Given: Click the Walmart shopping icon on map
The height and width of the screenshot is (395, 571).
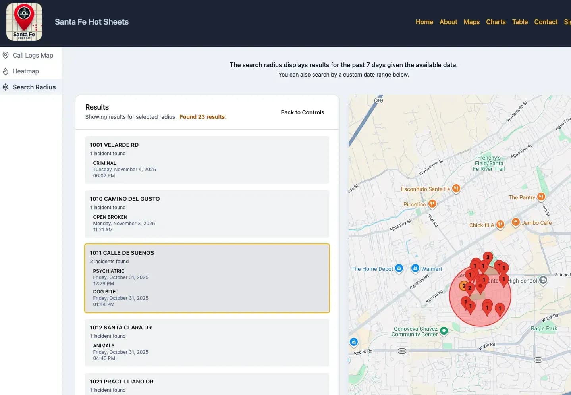Looking at the screenshot, I should [415, 268].
